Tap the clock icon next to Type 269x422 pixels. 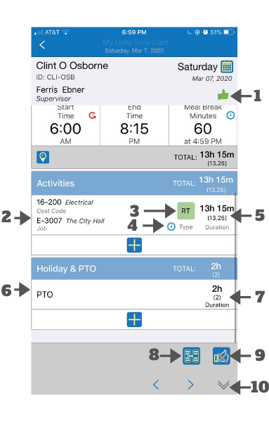(x=171, y=226)
